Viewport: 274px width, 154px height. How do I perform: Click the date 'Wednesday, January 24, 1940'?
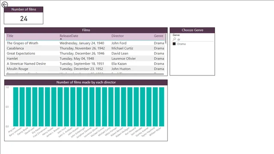[x=82, y=43]
